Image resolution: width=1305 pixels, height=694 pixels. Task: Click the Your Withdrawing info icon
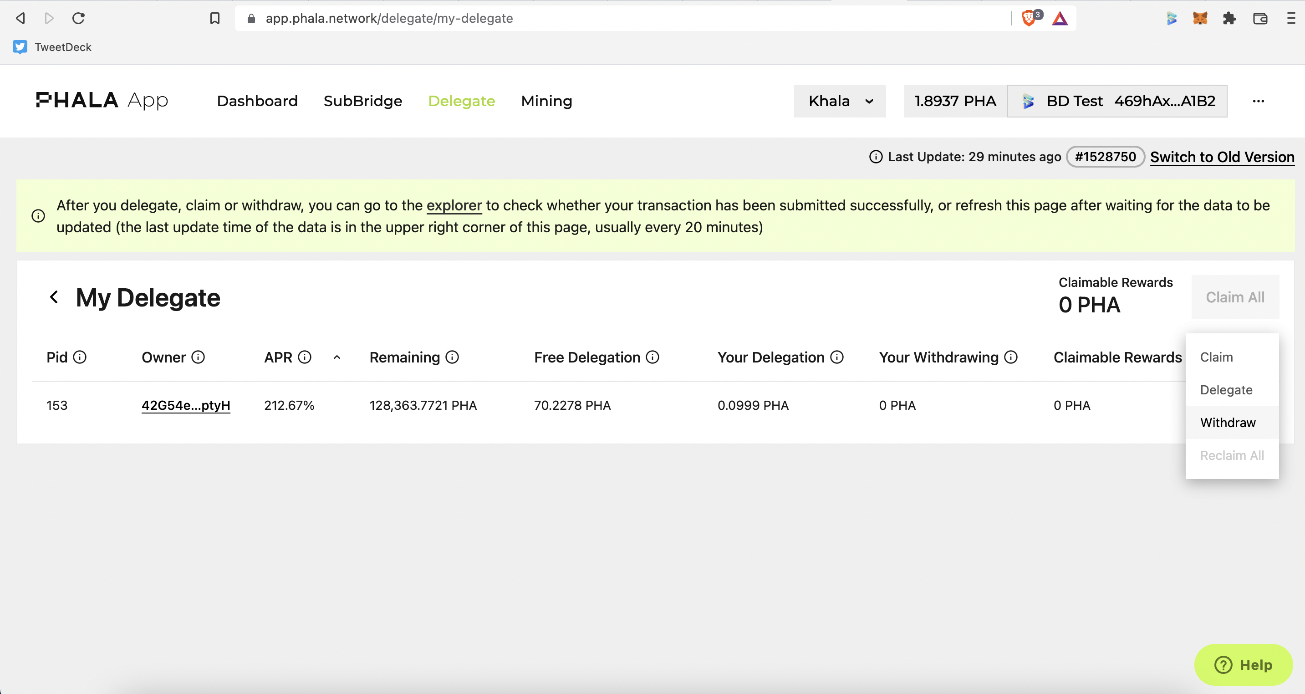(1011, 357)
